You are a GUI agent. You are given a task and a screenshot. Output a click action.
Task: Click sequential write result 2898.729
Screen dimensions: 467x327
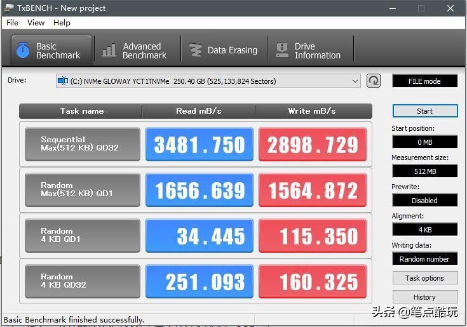313,144
